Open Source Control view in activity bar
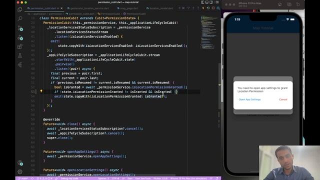This screenshot has width=320, height=180. coord(20,28)
